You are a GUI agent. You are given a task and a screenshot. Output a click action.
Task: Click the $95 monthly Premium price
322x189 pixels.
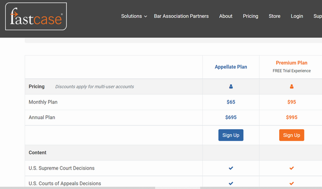tap(291, 102)
